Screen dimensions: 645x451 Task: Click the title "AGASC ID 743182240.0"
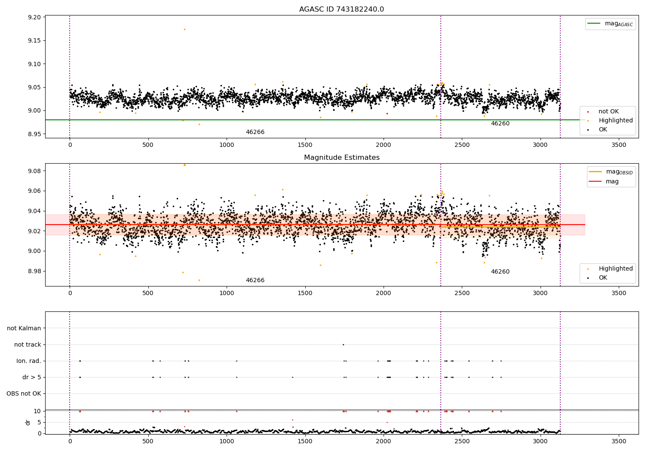pos(341,9)
